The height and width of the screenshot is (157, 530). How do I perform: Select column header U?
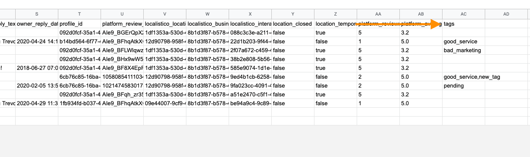click(122, 14)
